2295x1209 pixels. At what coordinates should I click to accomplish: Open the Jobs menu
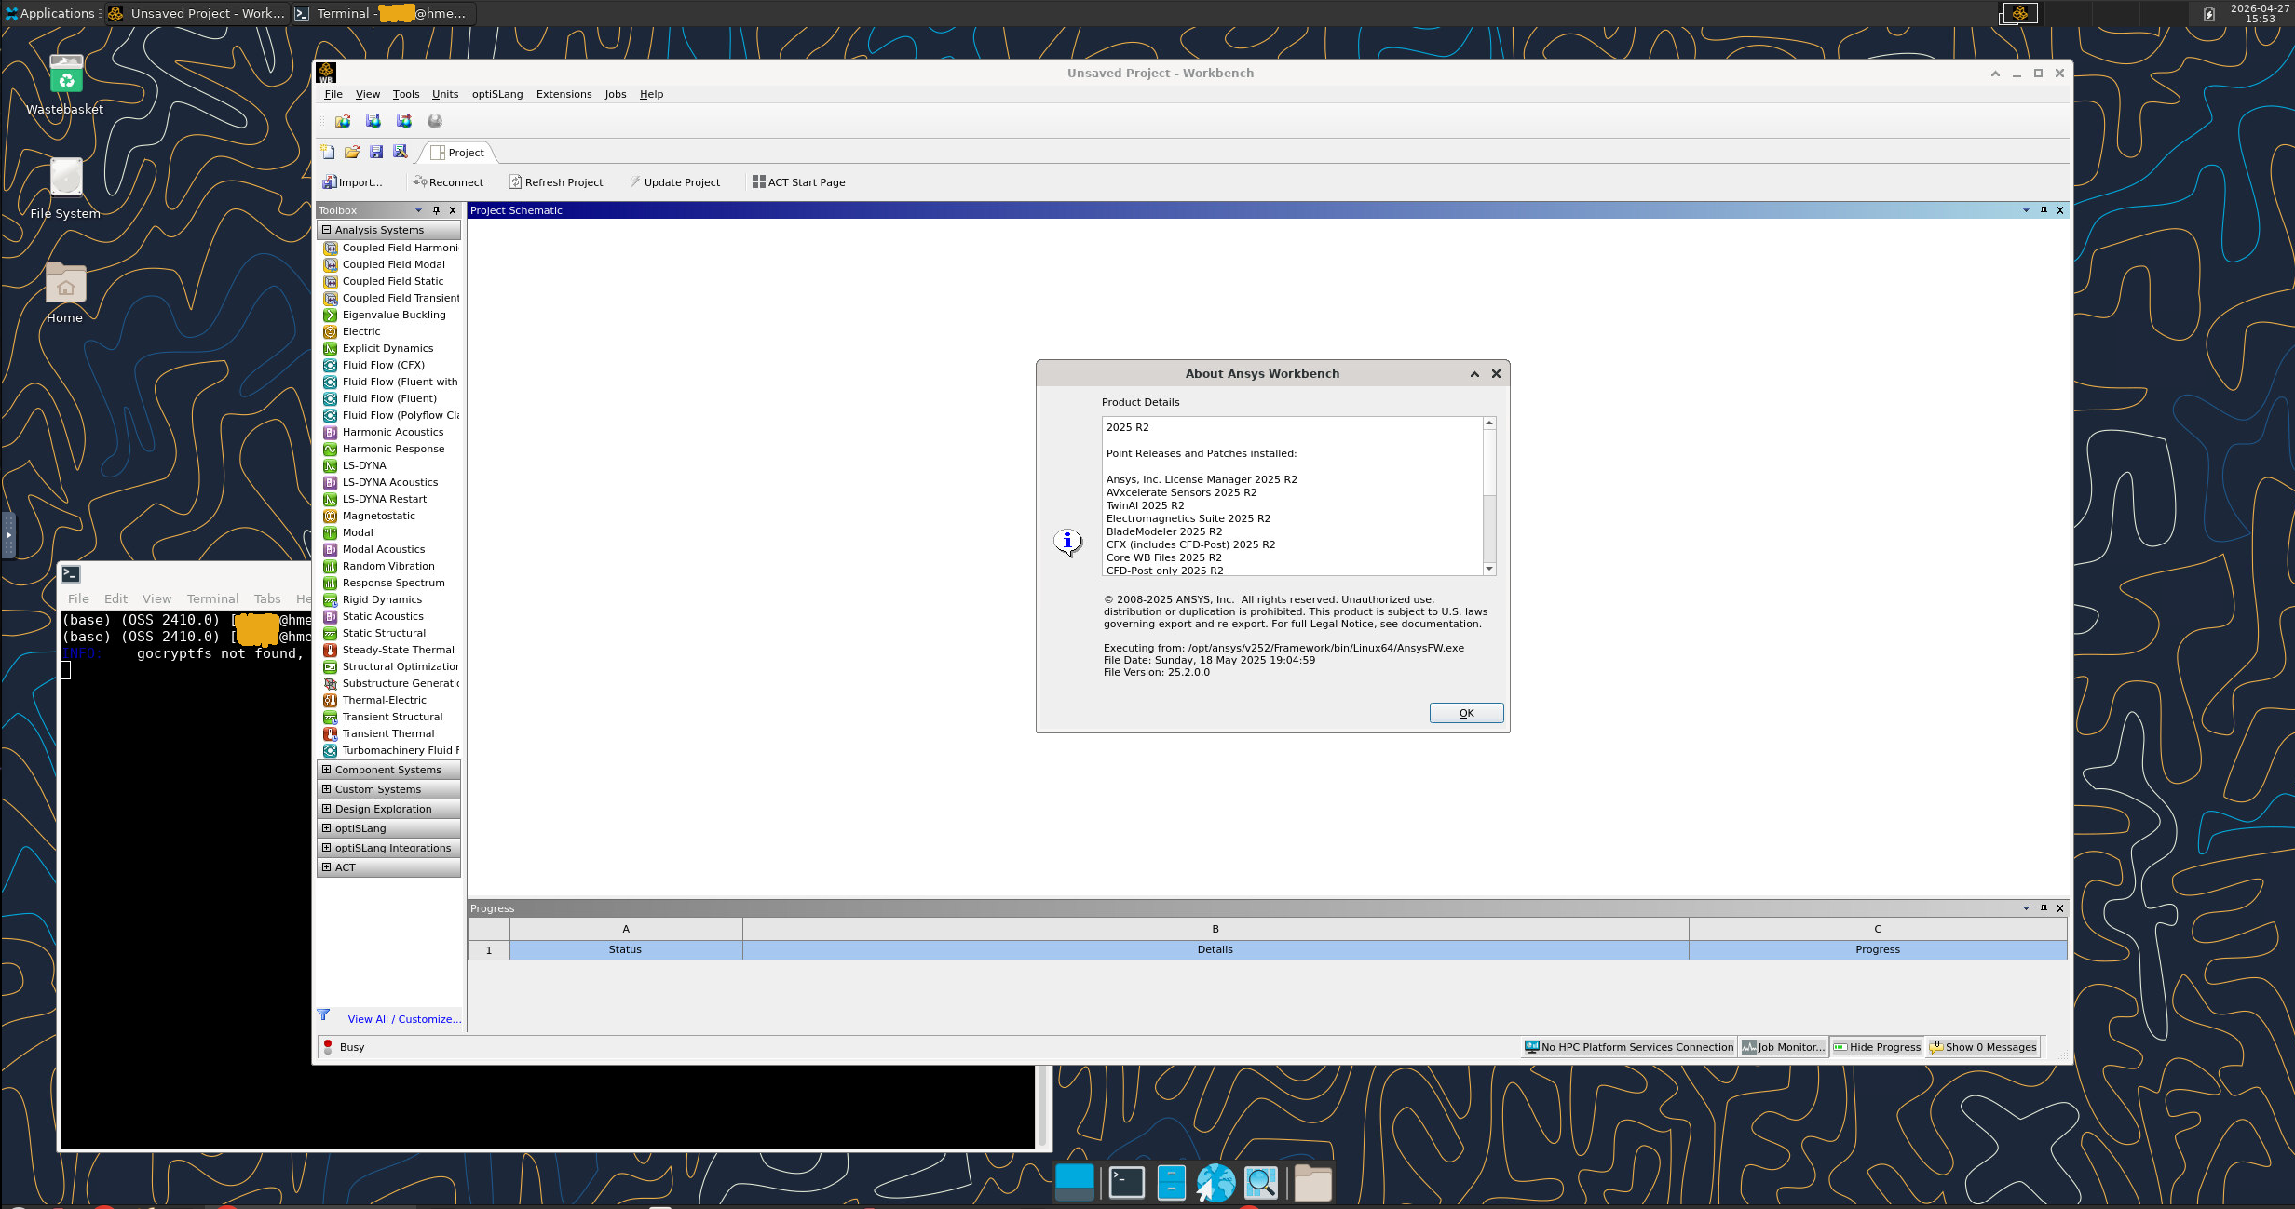click(x=616, y=94)
